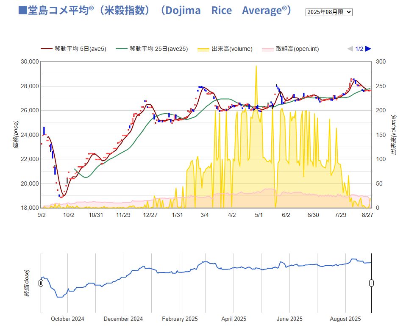Viewport: 406px width, 328px height.
Task: Grab the left range slider handle
Action: (41, 283)
